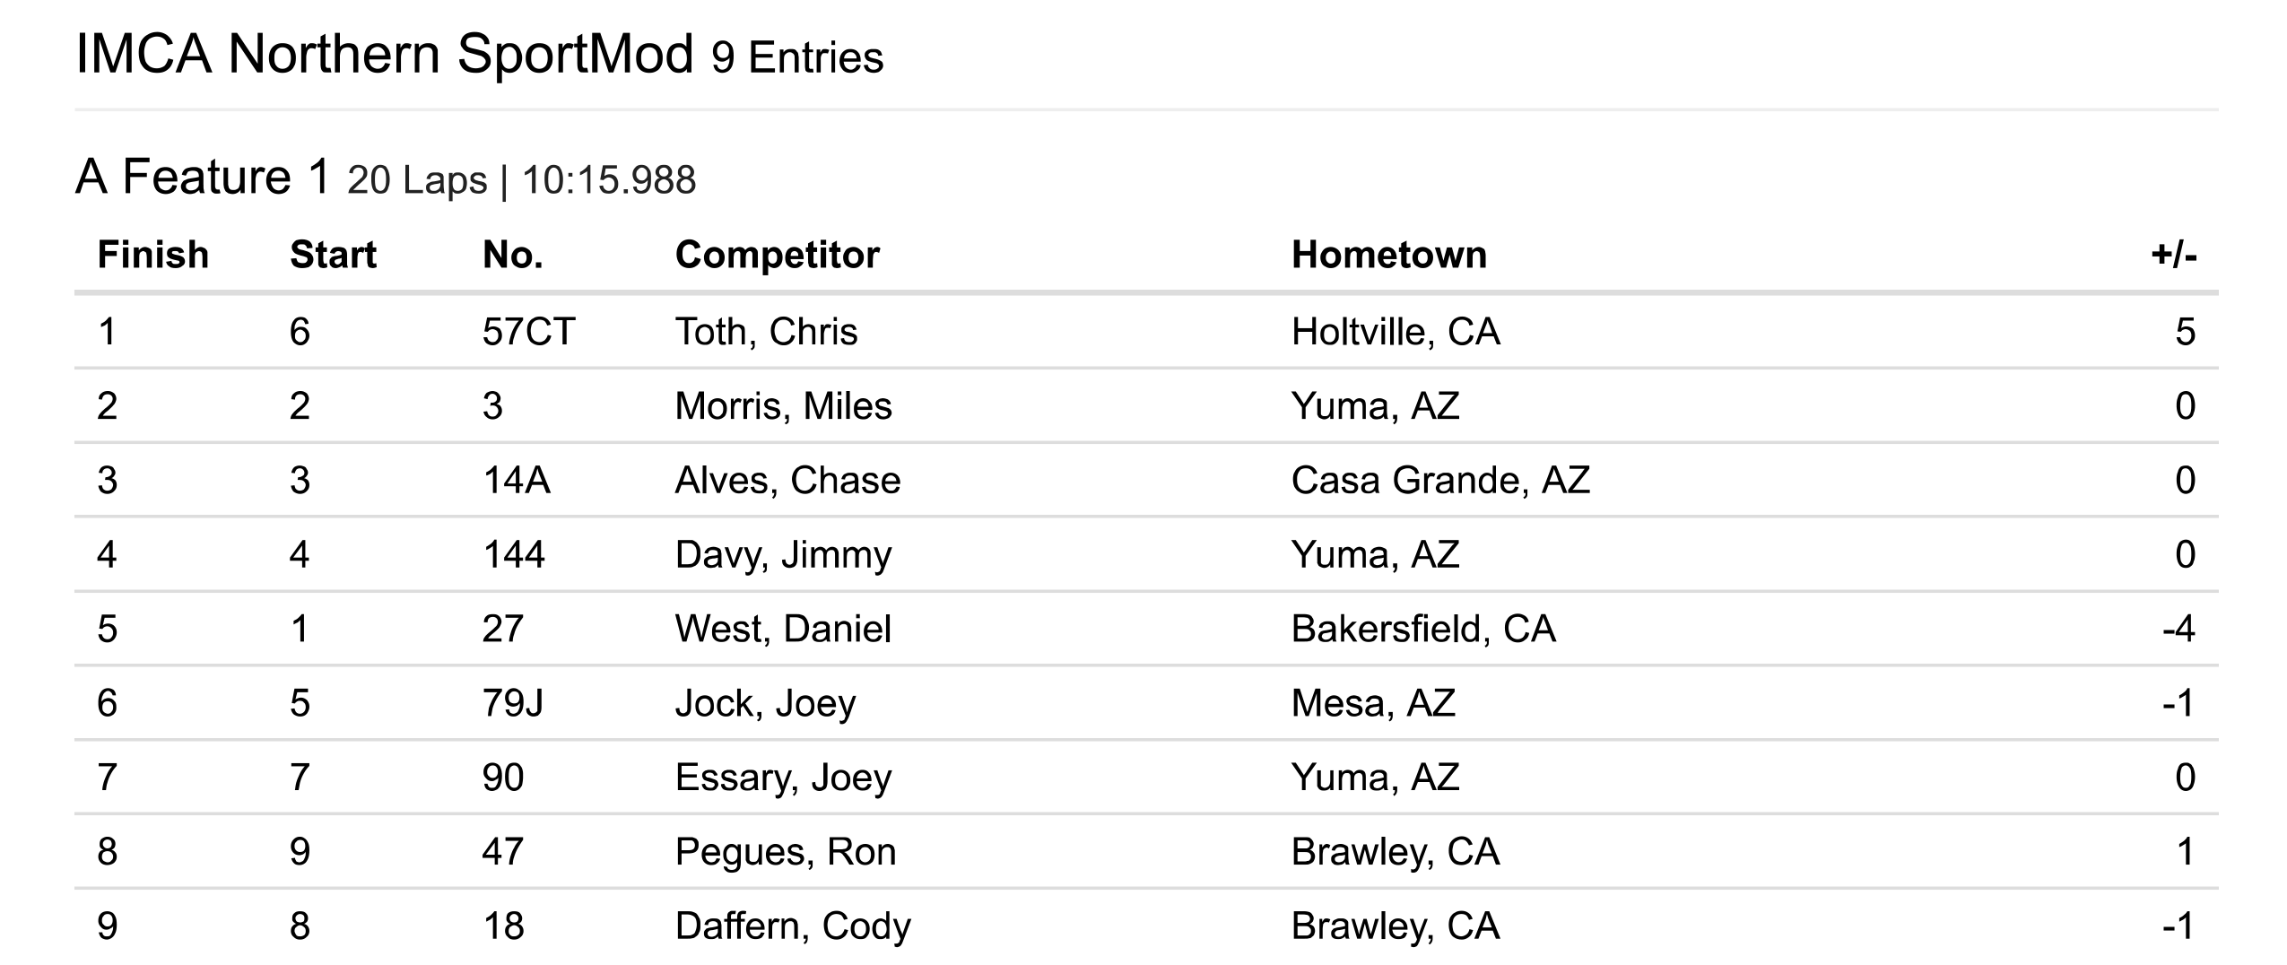
Task: Click the Competitor column header
Action: [x=777, y=256]
